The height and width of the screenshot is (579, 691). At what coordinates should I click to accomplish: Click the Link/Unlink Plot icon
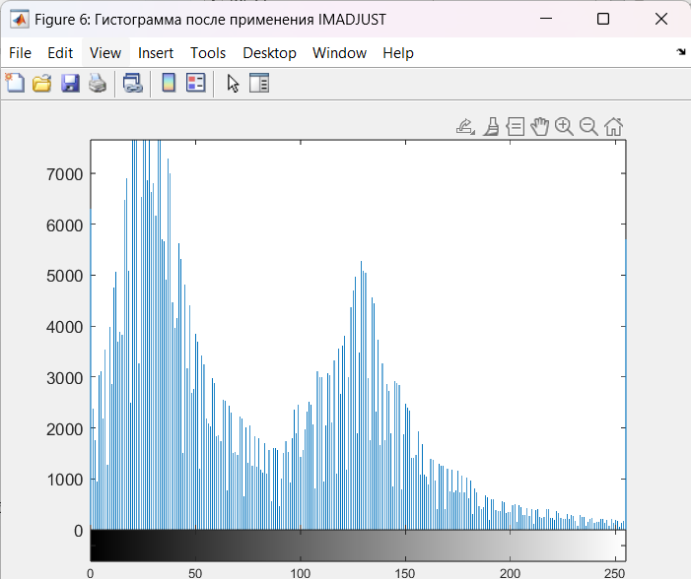pyautogui.click(x=133, y=83)
